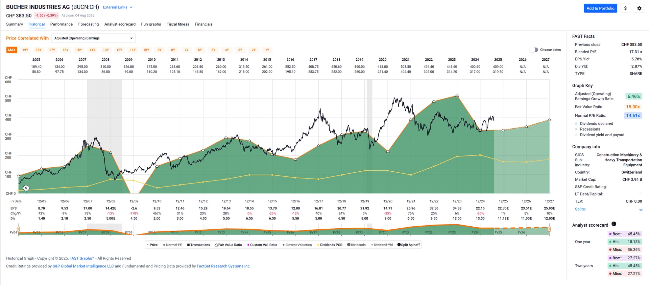649x285 pixels.
Task: Select 7Y time range
Action: click(187, 50)
